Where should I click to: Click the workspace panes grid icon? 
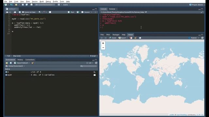(x=59, y=5)
